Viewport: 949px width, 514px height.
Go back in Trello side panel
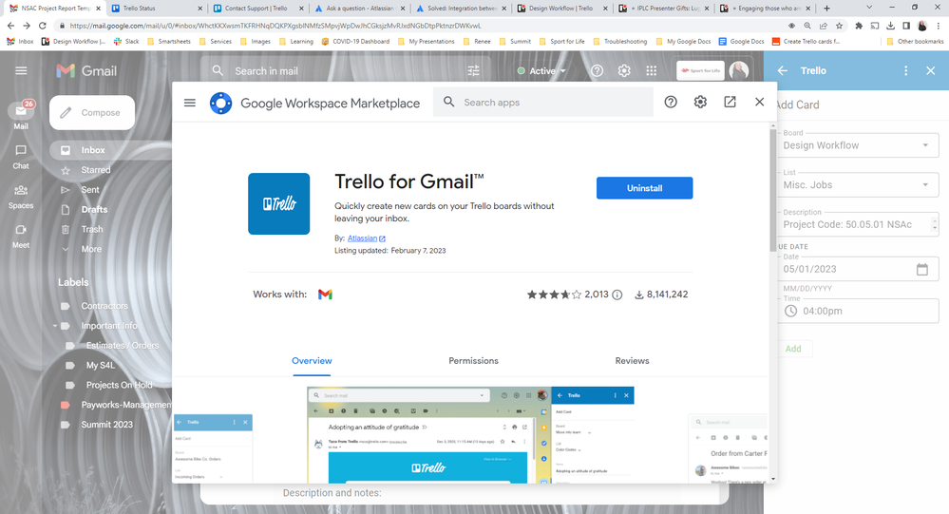click(783, 71)
